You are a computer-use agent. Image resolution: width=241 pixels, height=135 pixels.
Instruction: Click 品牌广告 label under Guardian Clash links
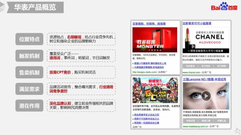[x=137, y=127]
